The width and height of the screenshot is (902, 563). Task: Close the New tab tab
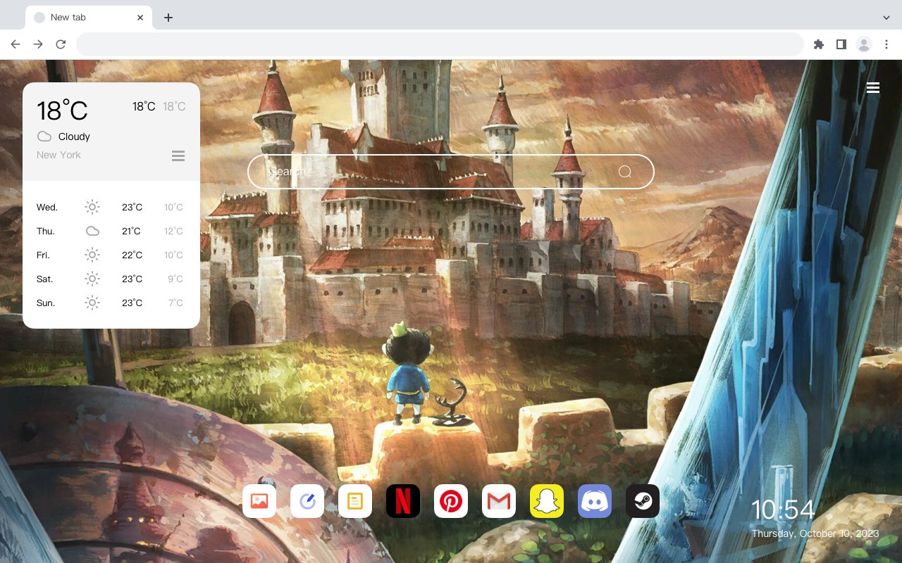pyautogui.click(x=140, y=18)
